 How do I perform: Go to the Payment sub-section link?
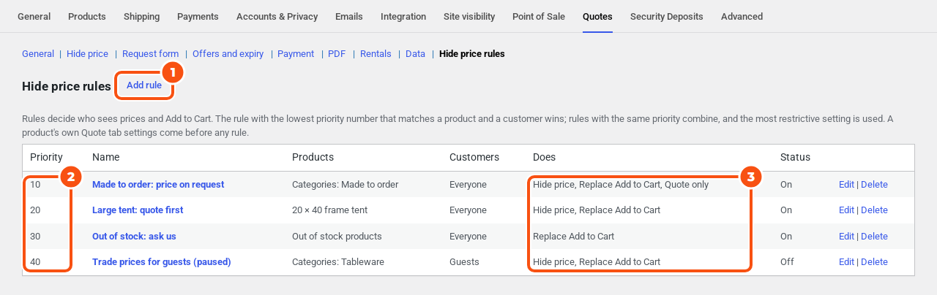[x=296, y=54]
